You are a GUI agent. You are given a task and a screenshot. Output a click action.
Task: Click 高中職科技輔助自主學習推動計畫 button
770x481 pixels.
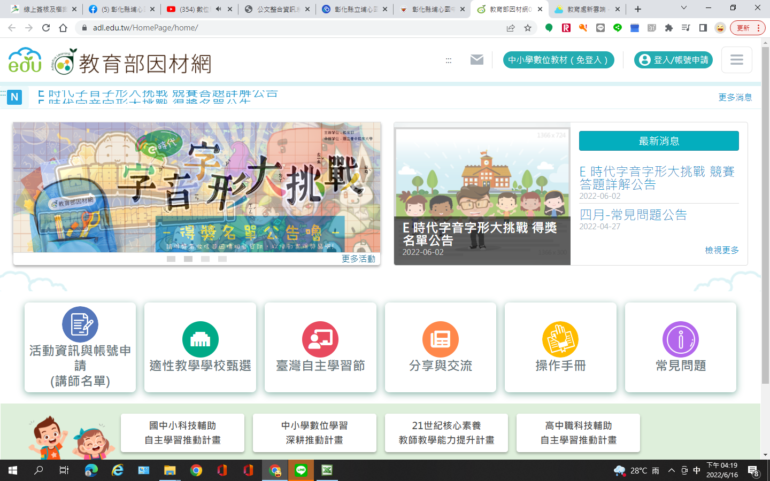coord(578,433)
